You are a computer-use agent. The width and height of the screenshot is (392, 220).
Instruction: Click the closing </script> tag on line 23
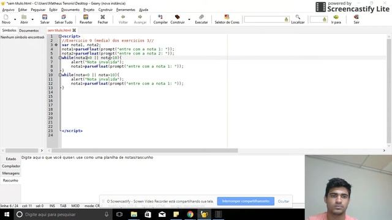click(72, 131)
